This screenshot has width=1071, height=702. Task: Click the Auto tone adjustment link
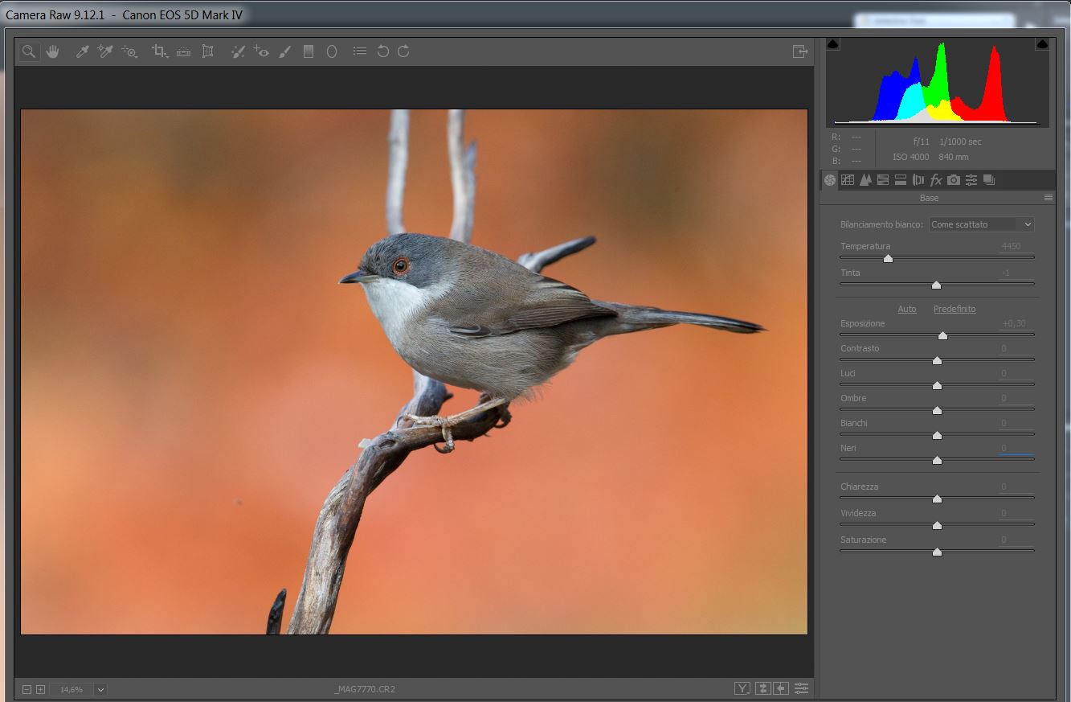tap(906, 309)
